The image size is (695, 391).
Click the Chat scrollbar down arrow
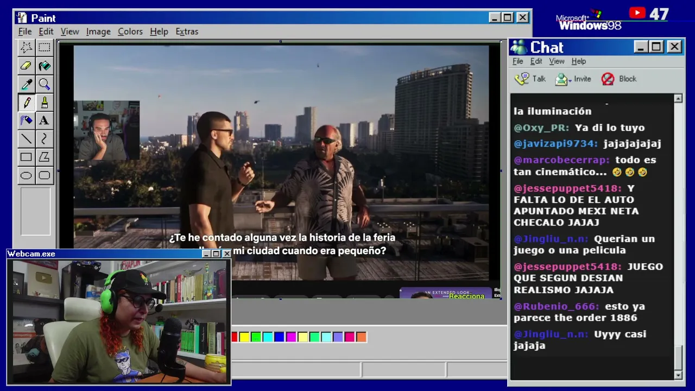point(678,375)
